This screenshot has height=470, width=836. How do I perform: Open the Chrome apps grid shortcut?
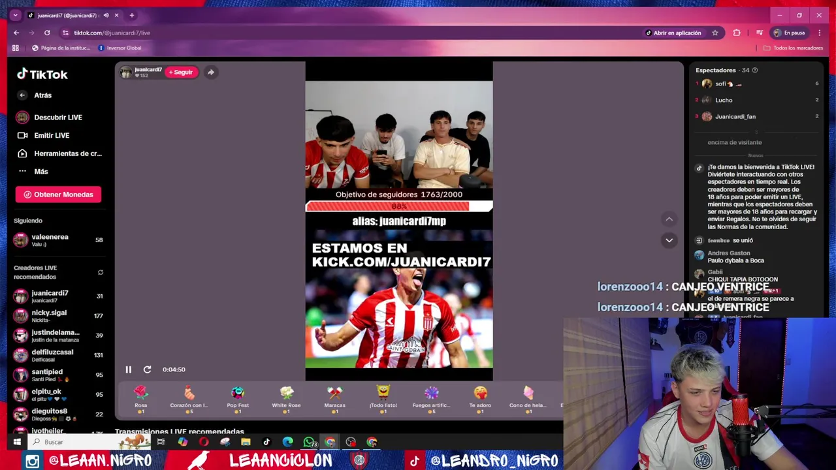[16, 48]
